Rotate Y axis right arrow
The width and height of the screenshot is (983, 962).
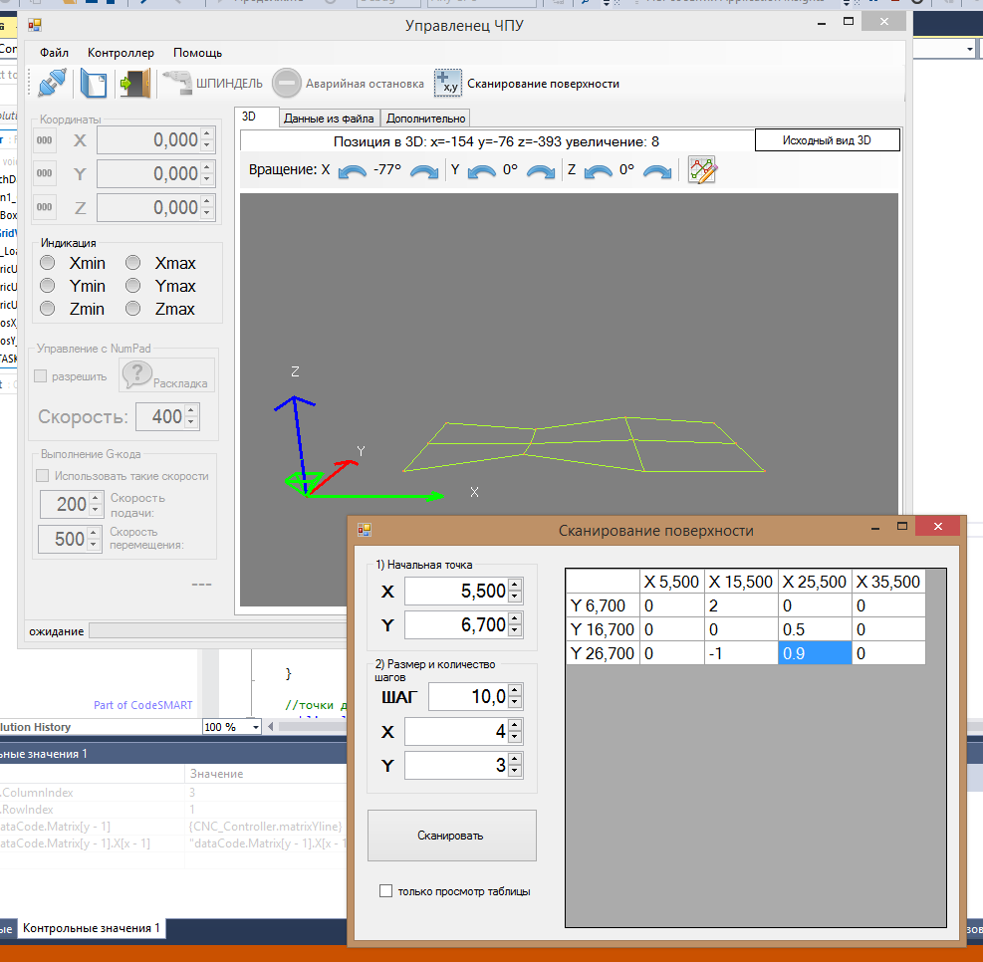tap(541, 171)
